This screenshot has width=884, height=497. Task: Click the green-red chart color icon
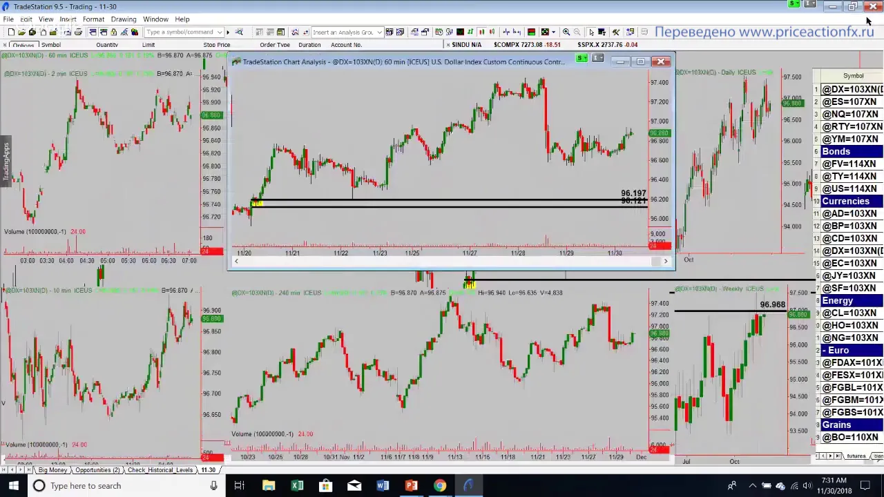(531, 32)
